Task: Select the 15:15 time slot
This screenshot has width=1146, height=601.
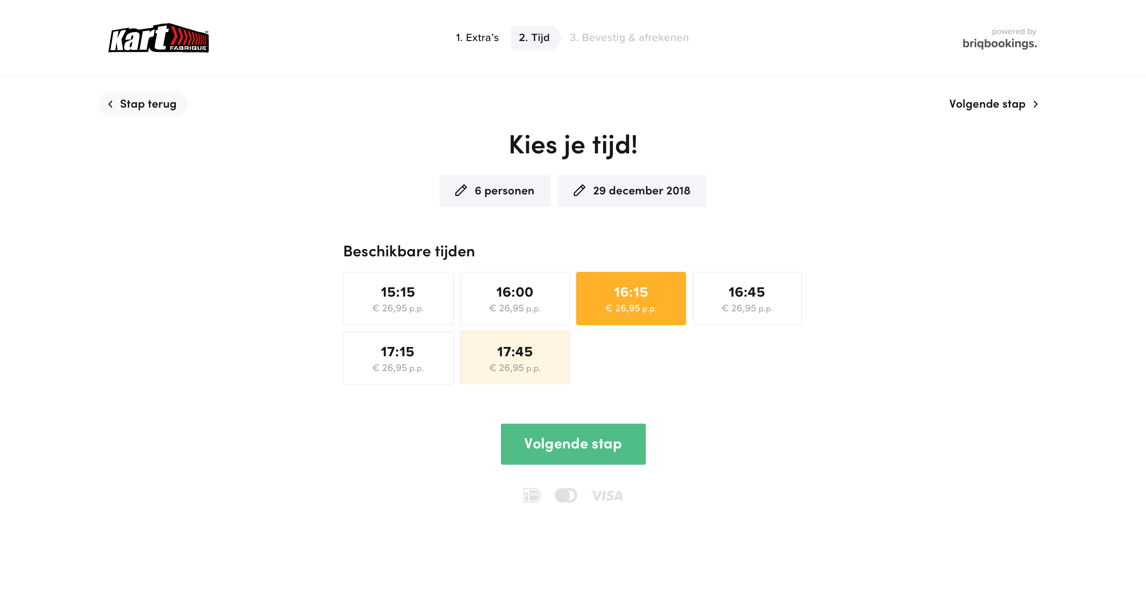Action: [x=398, y=299]
